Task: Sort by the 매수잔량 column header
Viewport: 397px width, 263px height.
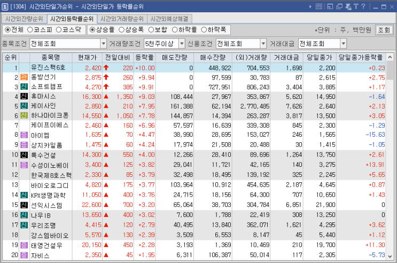Action: (x=213, y=58)
